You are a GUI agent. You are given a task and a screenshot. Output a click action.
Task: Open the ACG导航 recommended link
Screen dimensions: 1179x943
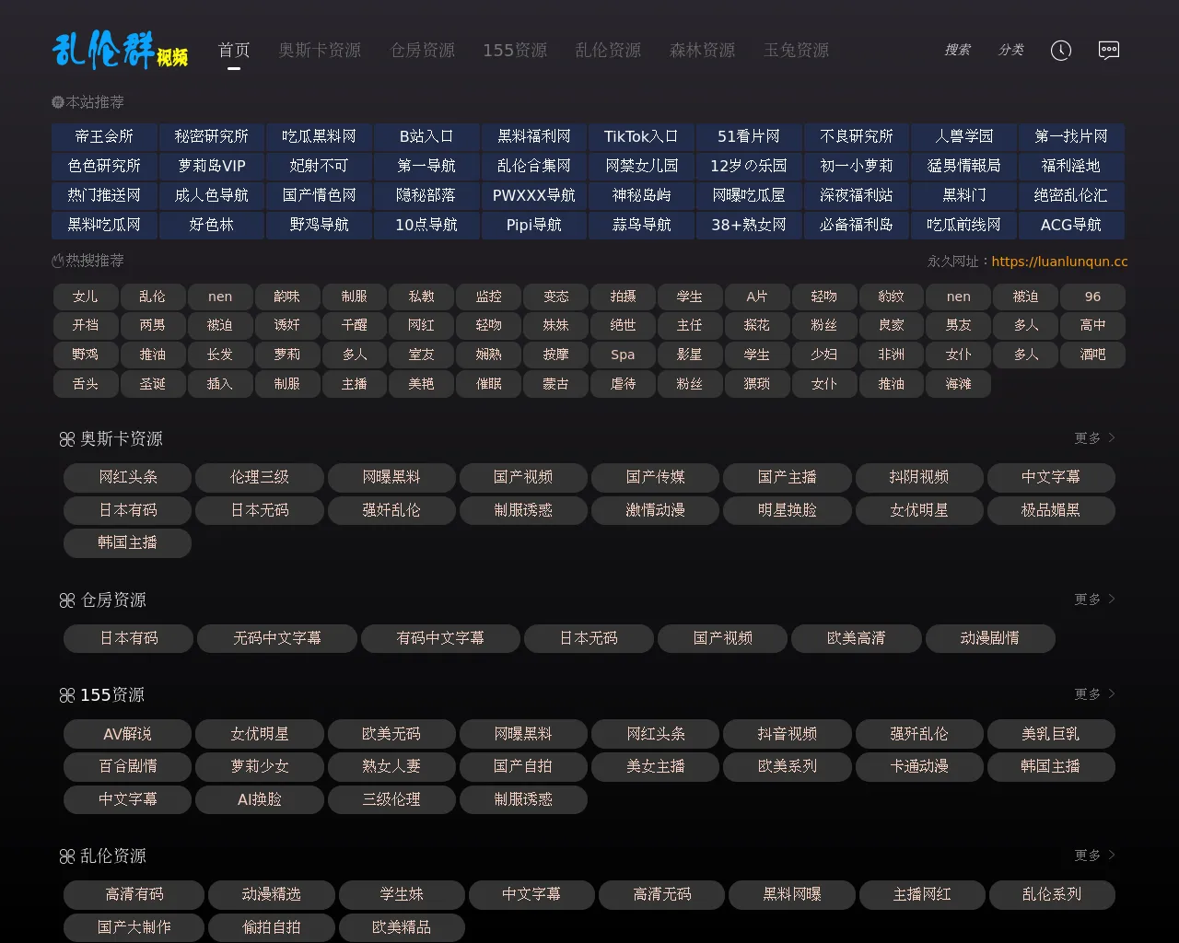coord(1071,225)
